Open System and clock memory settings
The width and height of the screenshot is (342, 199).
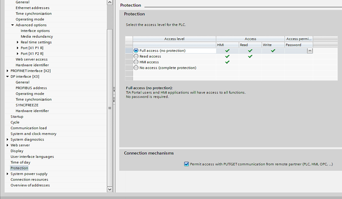point(33,134)
